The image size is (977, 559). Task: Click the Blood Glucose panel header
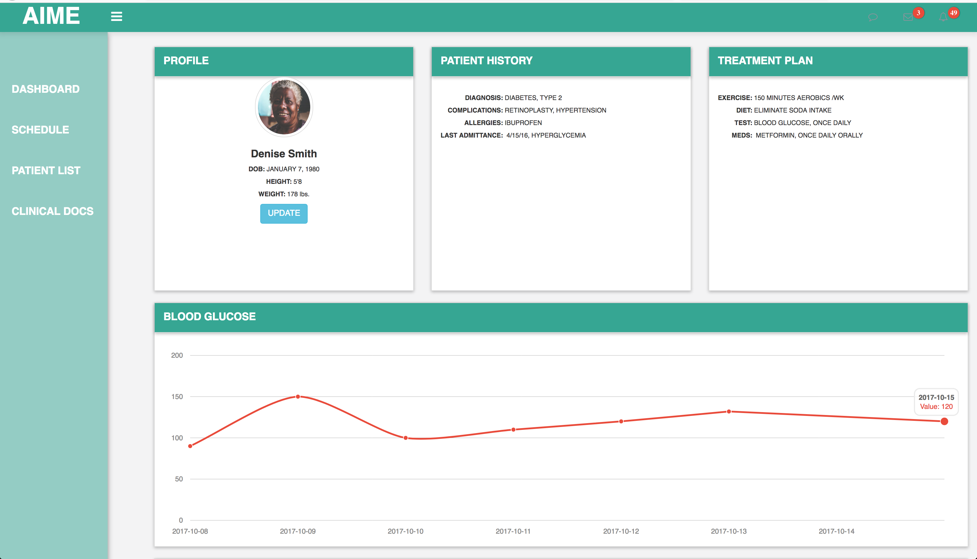561,317
